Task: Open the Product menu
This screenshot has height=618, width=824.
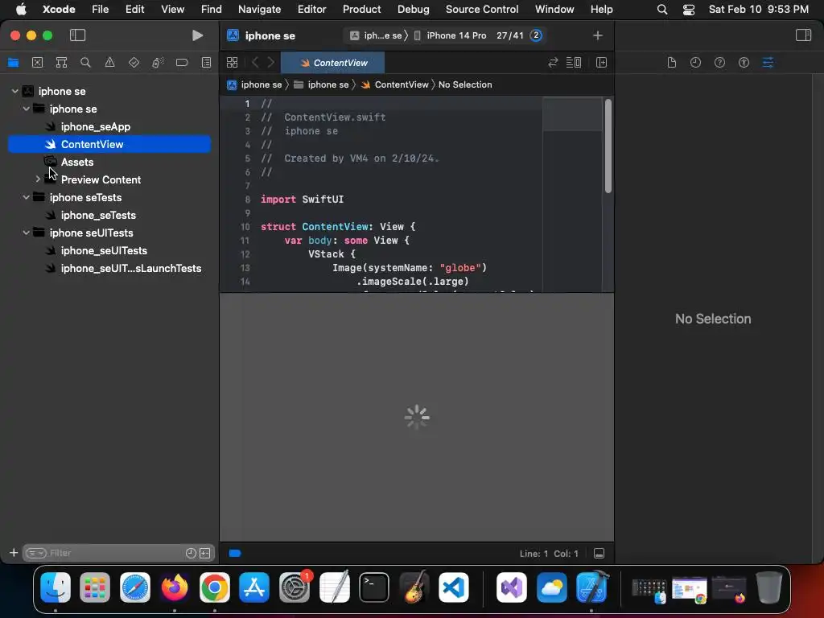Action: click(x=361, y=9)
